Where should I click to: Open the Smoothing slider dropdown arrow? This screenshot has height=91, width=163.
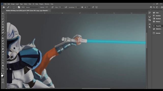[79, 7]
